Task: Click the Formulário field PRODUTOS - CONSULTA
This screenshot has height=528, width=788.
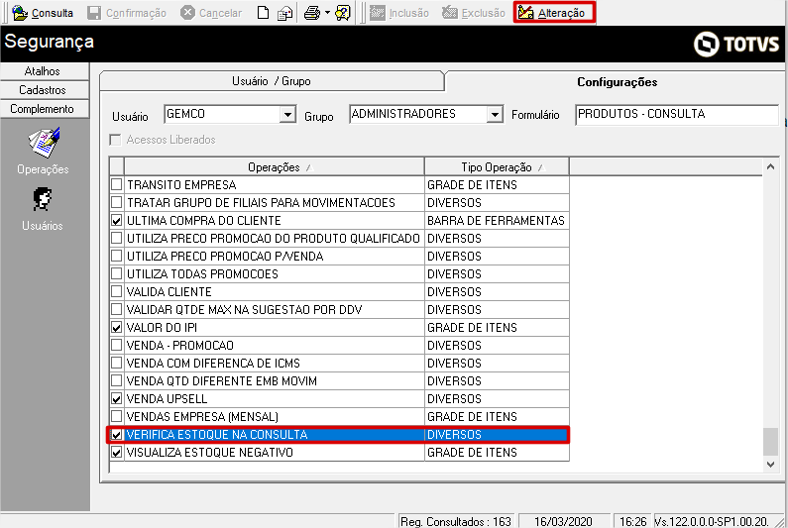Action: point(676,115)
